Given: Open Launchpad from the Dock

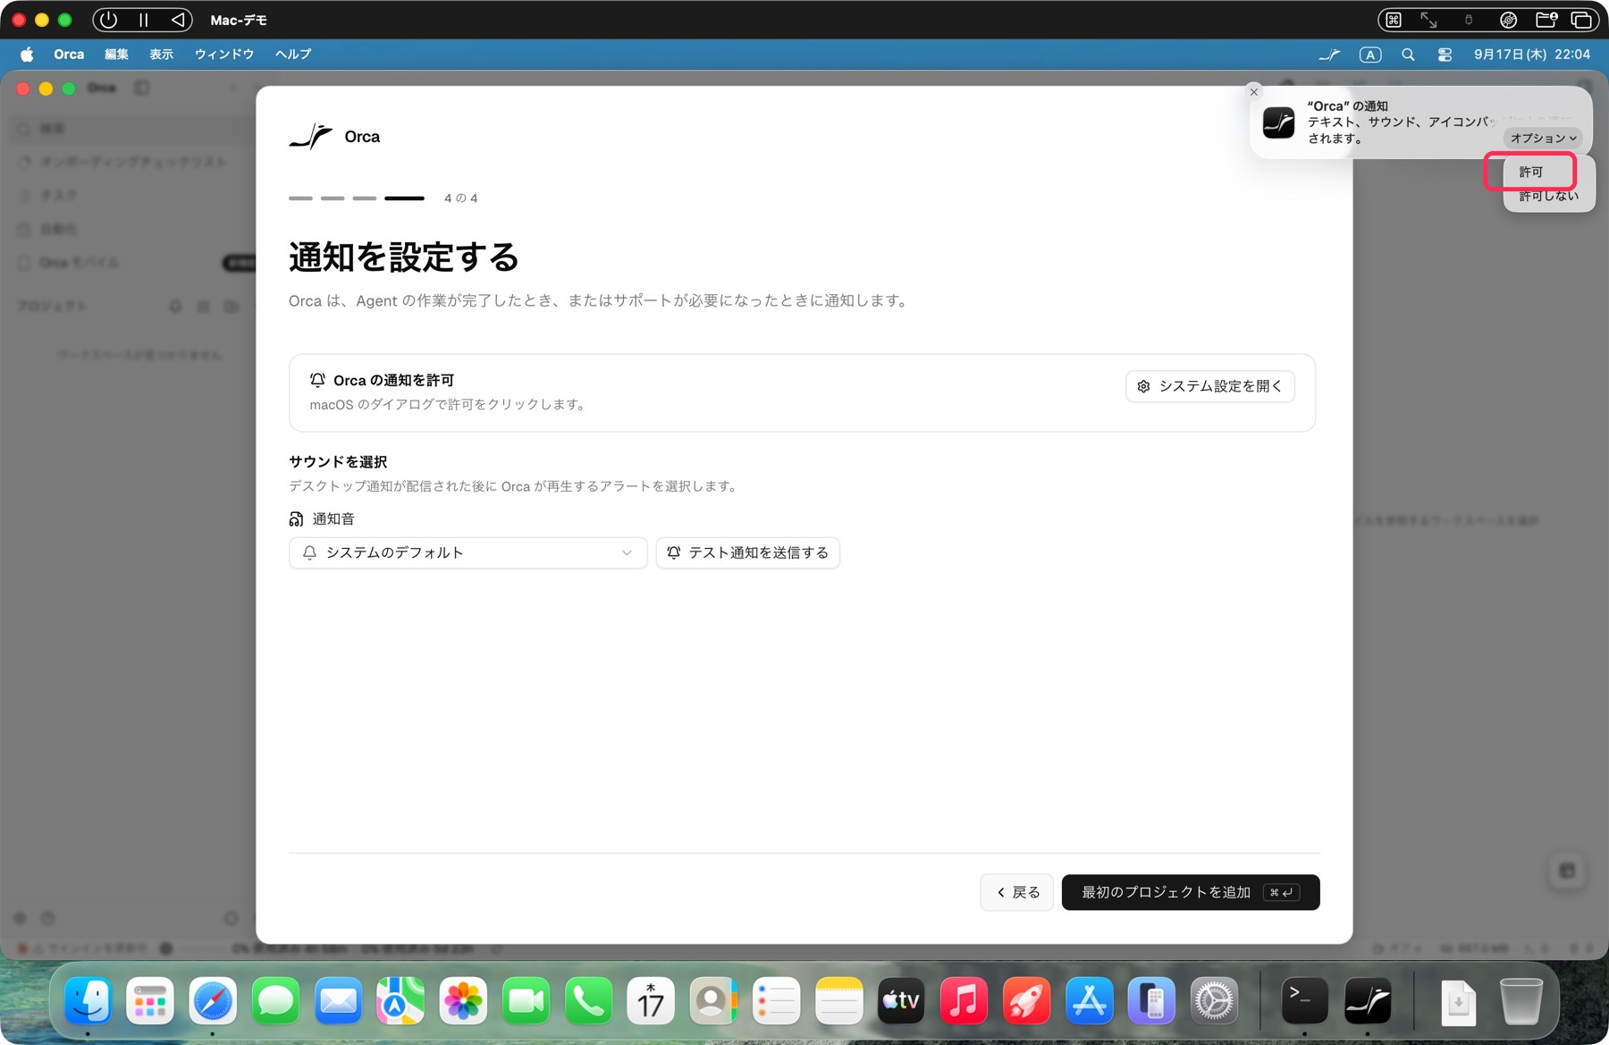Looking at the screenshot, I should (150, 1000).
